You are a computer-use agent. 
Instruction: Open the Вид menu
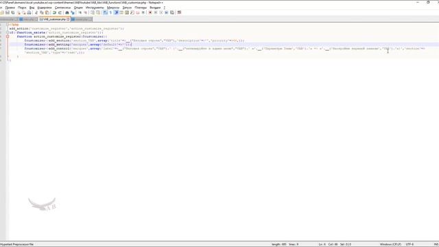[32, 8]
